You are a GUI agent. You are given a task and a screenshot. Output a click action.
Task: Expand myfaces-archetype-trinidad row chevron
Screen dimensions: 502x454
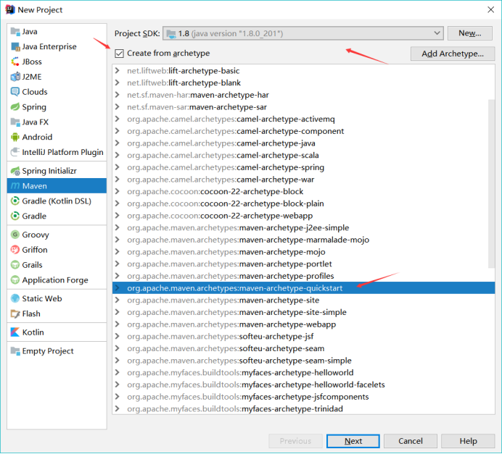point(118,408)
